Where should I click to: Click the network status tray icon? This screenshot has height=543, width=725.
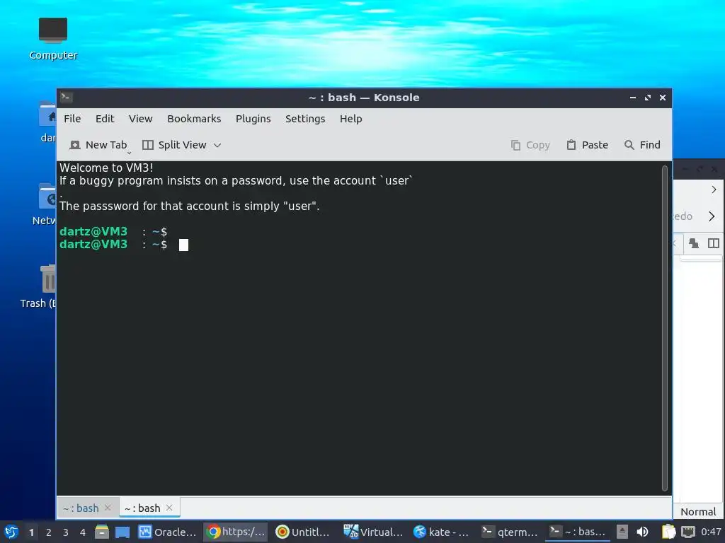click(688, 532)
